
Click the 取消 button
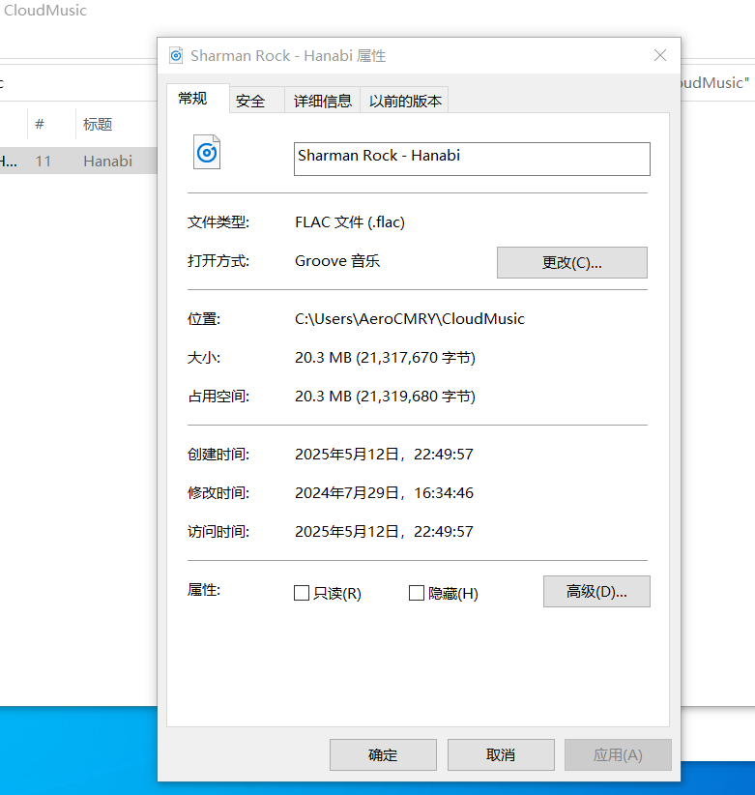point(501,754)
